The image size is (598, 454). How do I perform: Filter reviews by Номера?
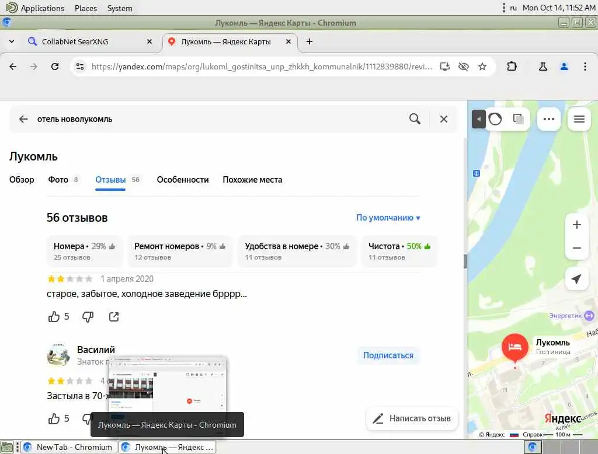point(84,251)
